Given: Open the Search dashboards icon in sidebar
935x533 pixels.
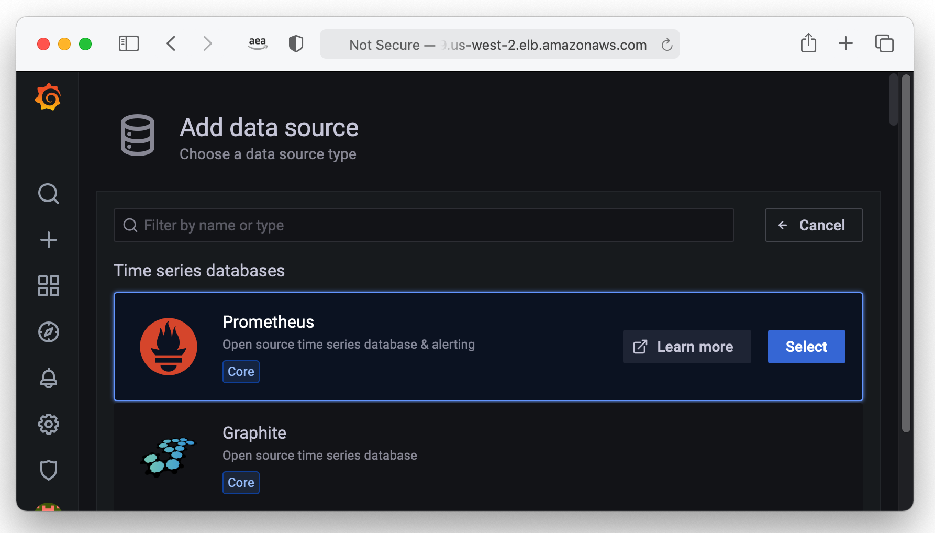Looking at the screenshot, I should (x=49, y=194).
